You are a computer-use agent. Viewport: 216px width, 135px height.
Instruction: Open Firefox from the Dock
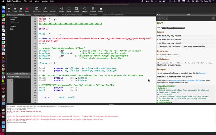tap(3, 23)
